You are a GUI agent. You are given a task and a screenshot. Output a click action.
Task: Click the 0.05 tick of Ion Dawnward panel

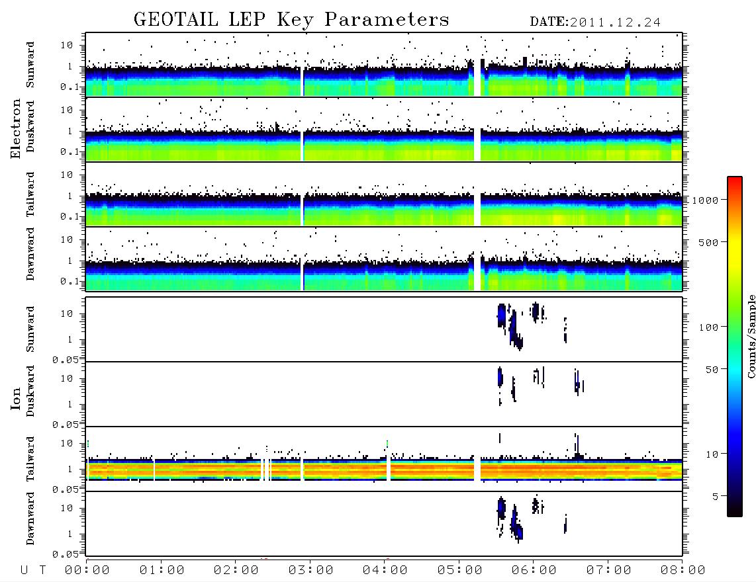point(66,554)
